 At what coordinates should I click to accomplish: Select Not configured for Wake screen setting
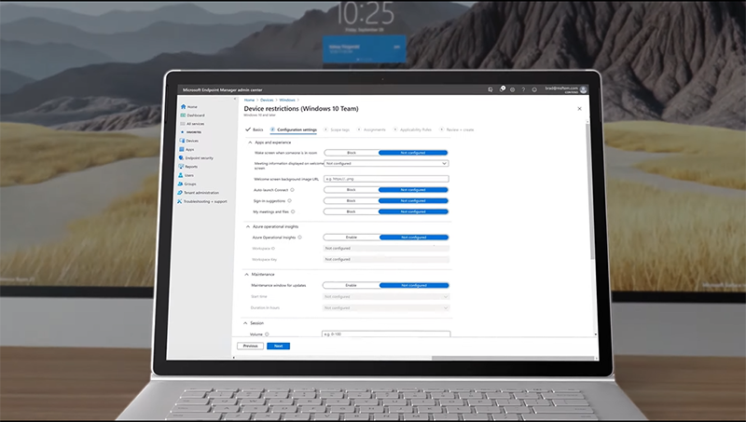click(413, 153)
